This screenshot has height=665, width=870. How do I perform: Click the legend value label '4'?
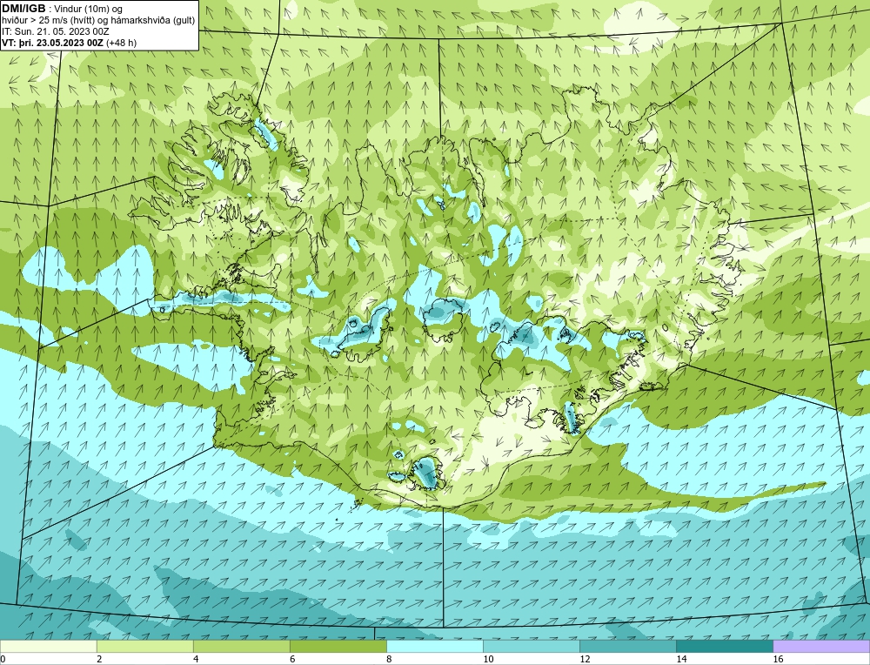196,659
